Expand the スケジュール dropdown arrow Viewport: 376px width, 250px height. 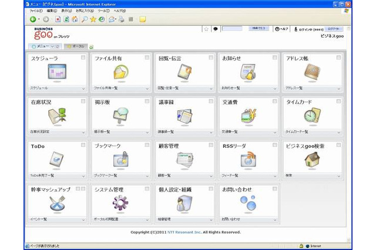click(83, 89)
